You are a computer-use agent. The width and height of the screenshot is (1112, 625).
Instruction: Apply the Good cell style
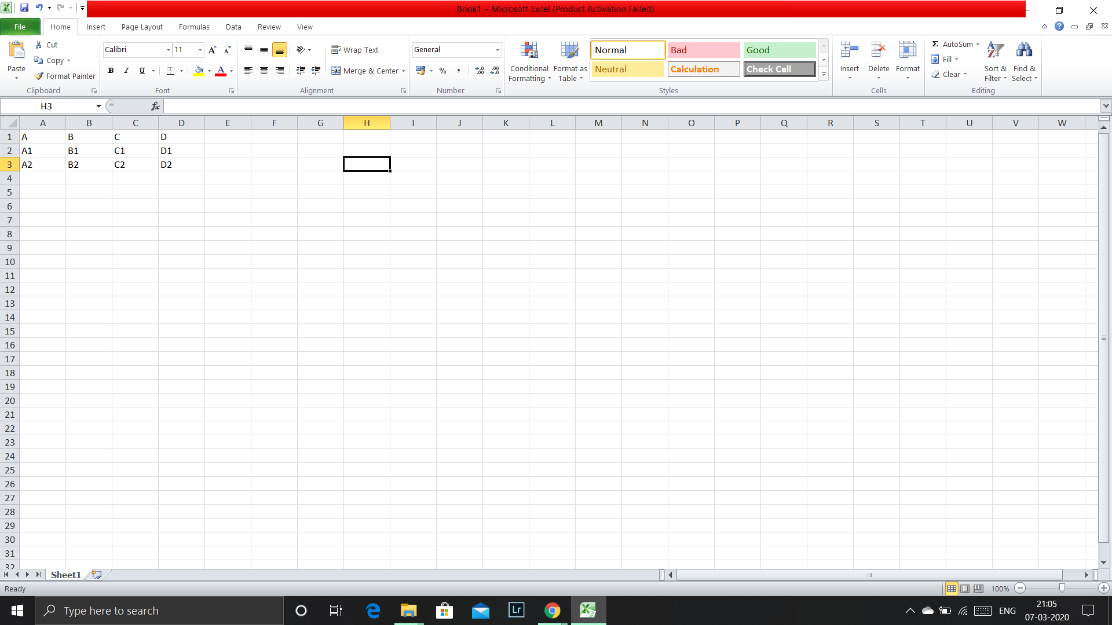779,50
